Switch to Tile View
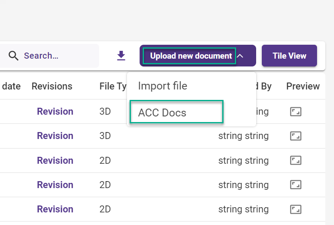 (x=289, y=56)
